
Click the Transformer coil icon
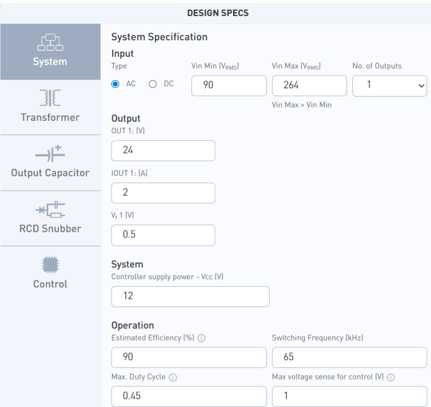click(x=50, y=97)
